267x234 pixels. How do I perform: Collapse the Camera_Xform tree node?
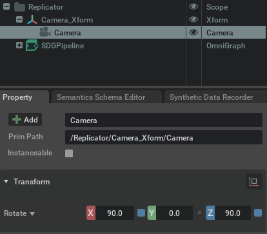pos(19,19)
